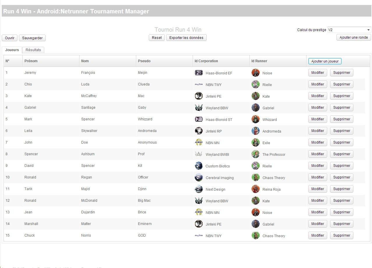Click Noise's runner avatar in row 1
This screenshot has width=372, height=268.
pos(255,73)
